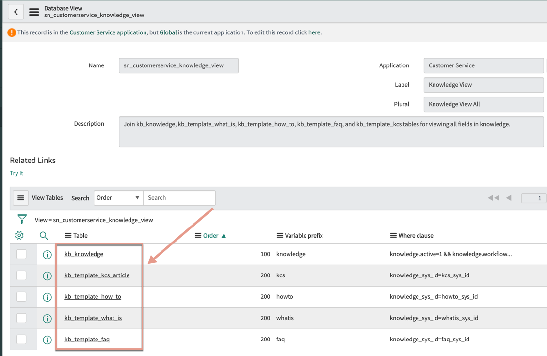Viewport: 547px width, 356px height.
Task: Open the kb_knowledge table link
Action: (84, 254)
